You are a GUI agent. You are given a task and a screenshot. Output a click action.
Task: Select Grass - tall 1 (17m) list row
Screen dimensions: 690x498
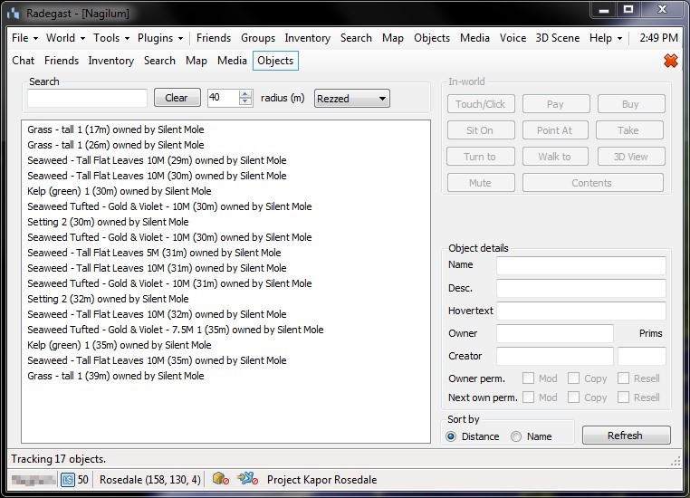tap(116, 129)
